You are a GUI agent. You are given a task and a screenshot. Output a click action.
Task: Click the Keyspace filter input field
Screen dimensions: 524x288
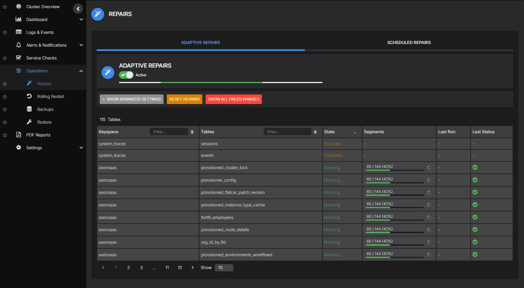169,132
